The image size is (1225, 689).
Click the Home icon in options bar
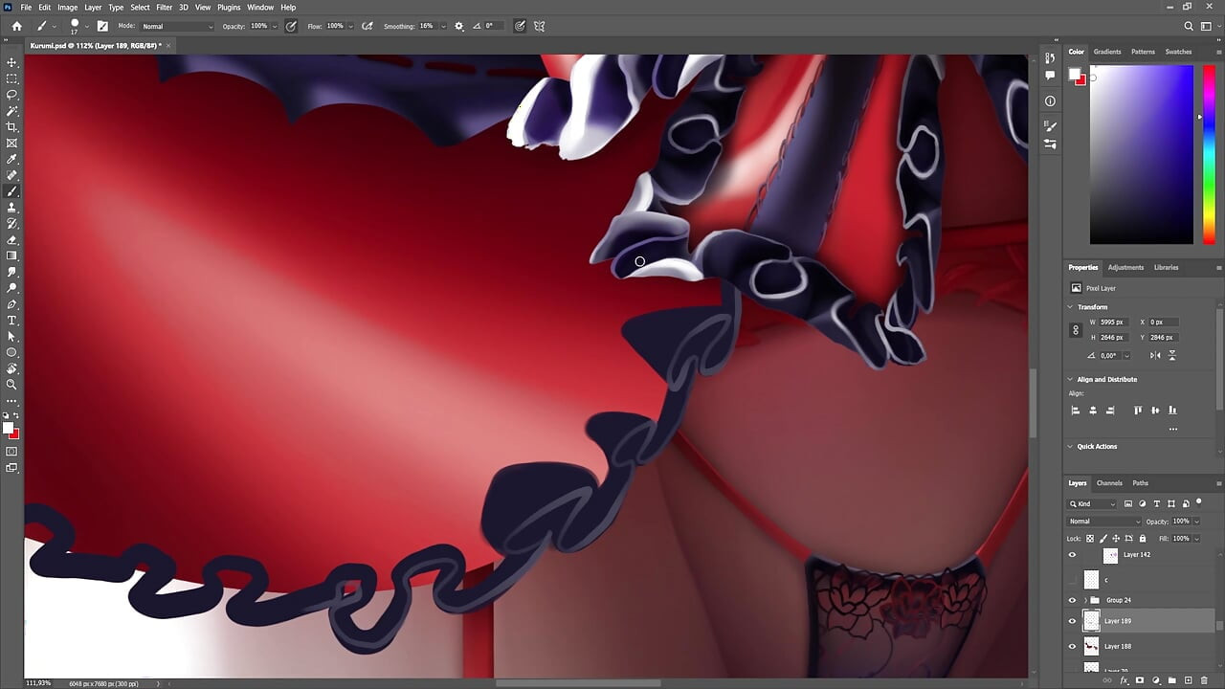coord(16,26)
